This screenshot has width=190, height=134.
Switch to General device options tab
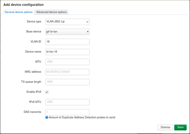click(18, 12)
